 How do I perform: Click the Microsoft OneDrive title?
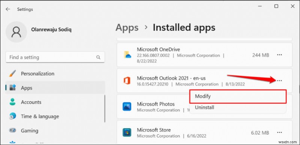[158, 49]
